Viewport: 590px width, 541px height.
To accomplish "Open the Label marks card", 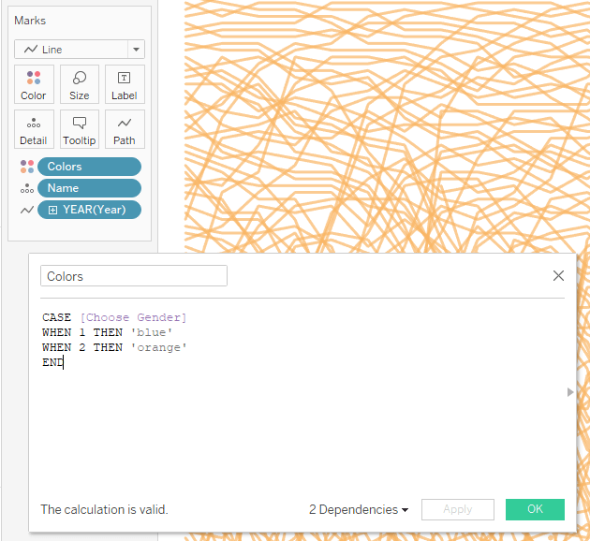I will pos(125,84).
